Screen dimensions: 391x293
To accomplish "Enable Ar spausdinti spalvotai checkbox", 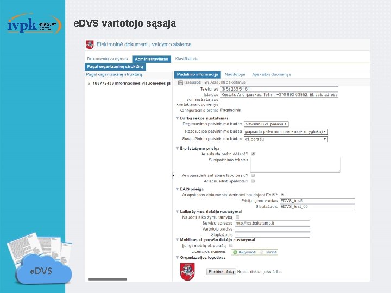I will click(253, 181).
